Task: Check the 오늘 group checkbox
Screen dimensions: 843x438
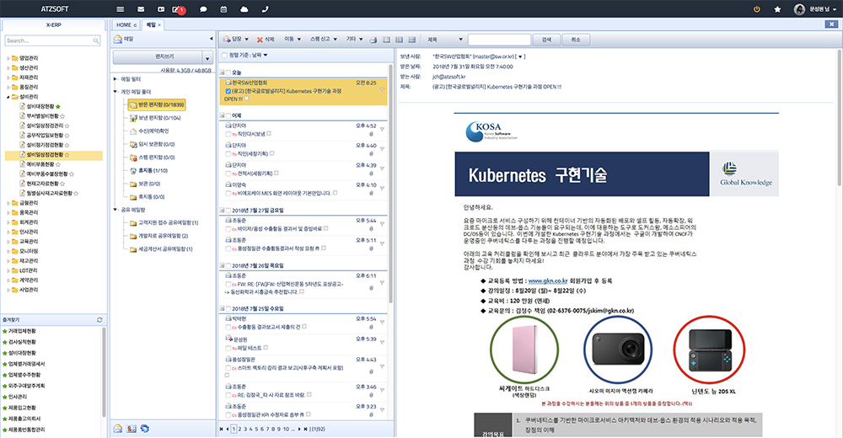Action: [228, 72]
